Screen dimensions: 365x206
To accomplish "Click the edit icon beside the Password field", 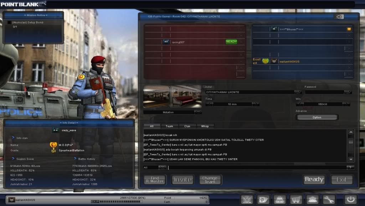I will pos(348,92).
